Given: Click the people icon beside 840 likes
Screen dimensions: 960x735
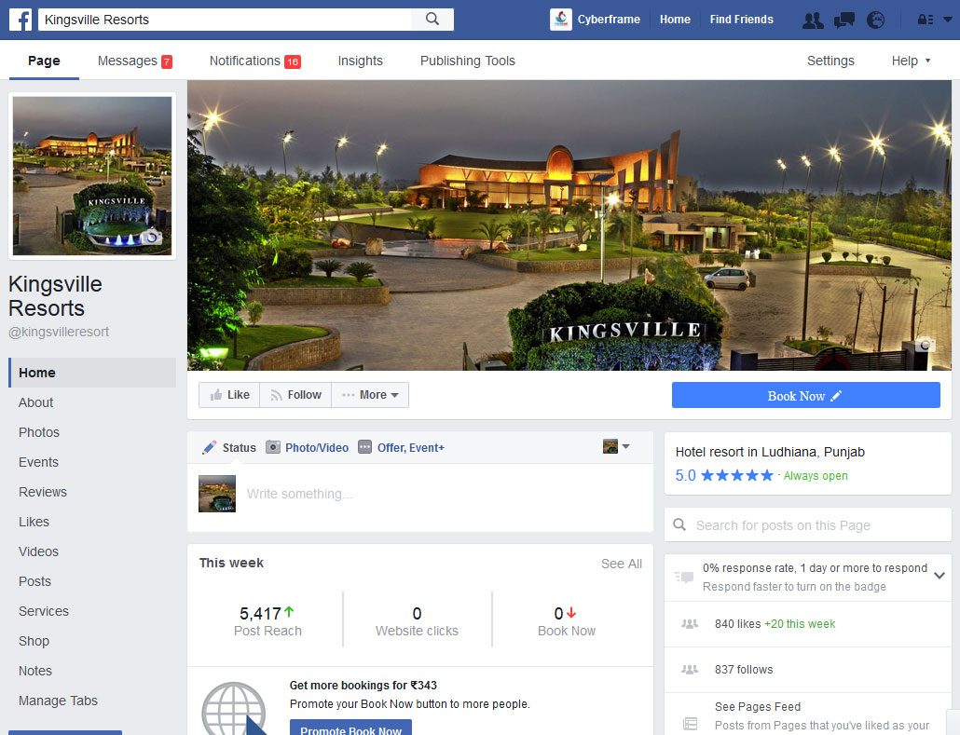Looking at the screenshot, I should coord(690,624).
